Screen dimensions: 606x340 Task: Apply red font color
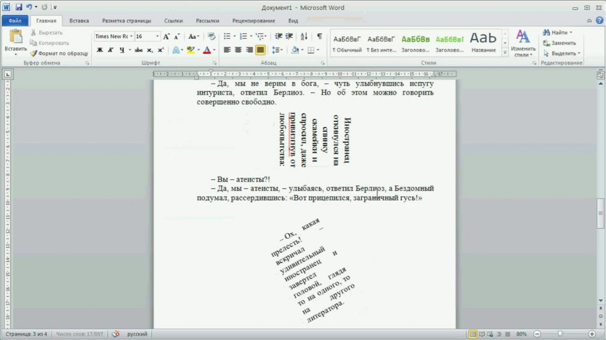pyautogui.click(x=207, y=50)
